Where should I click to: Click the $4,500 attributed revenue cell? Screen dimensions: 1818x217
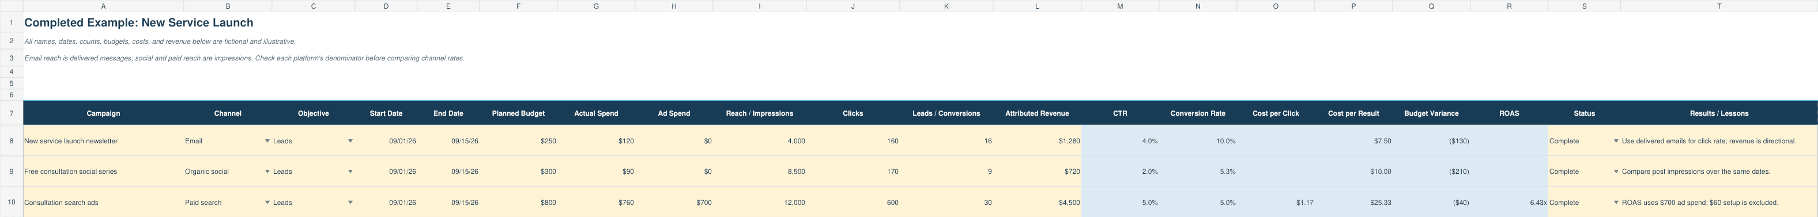pyautogui.click(x=1037, y=202)
